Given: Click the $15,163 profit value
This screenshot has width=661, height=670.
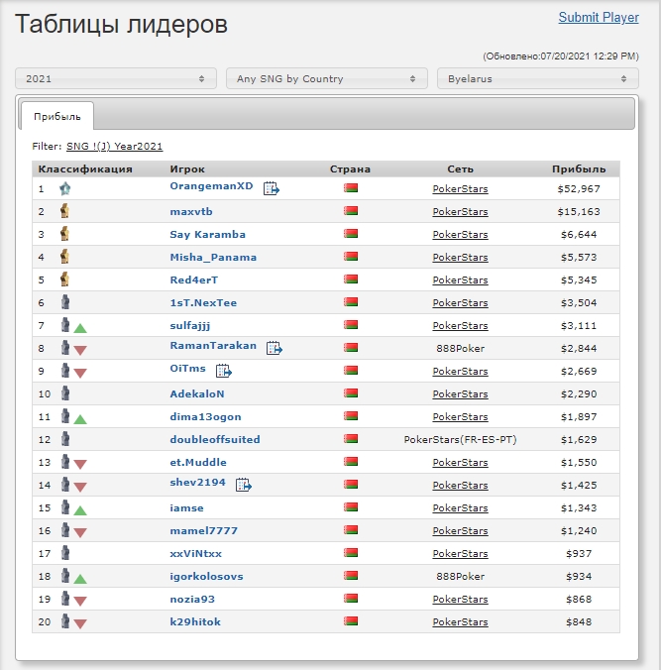Looking at the screenshot, I should point(579,211).
